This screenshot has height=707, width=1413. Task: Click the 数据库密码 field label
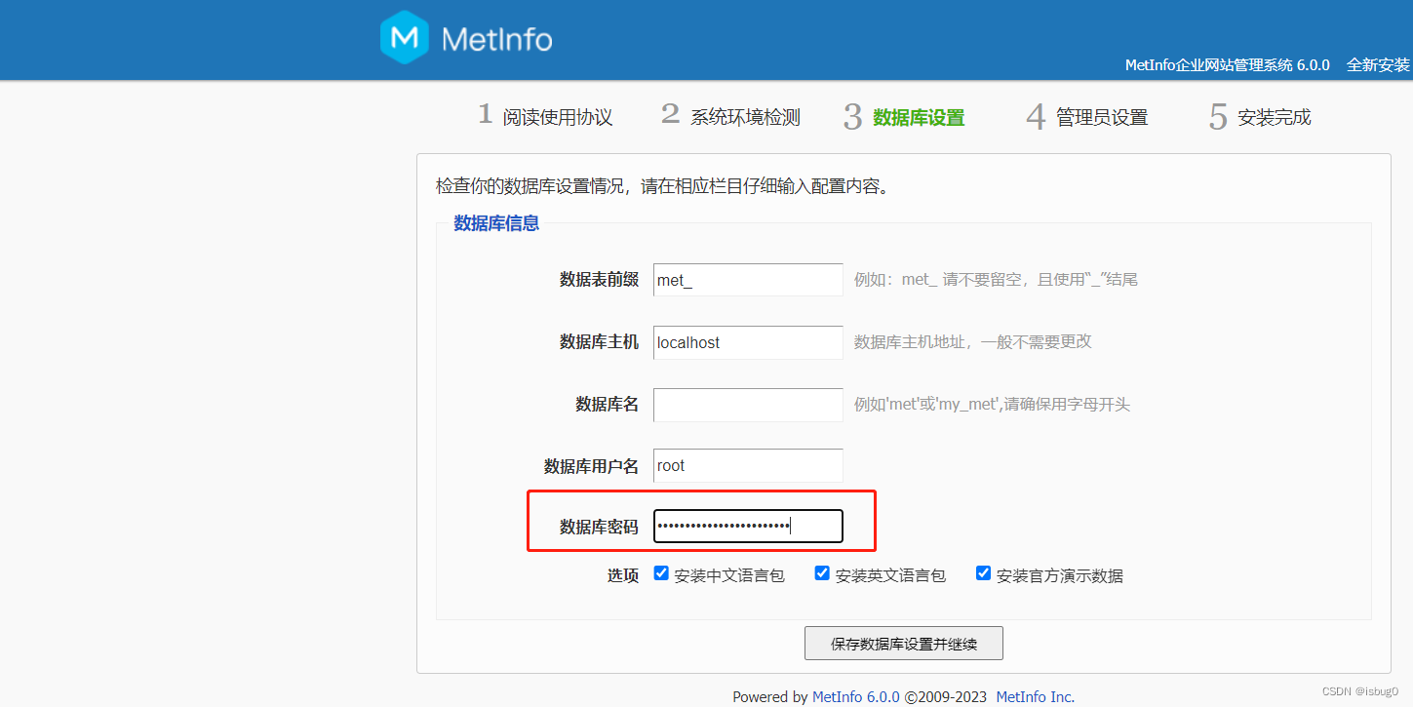599,527
